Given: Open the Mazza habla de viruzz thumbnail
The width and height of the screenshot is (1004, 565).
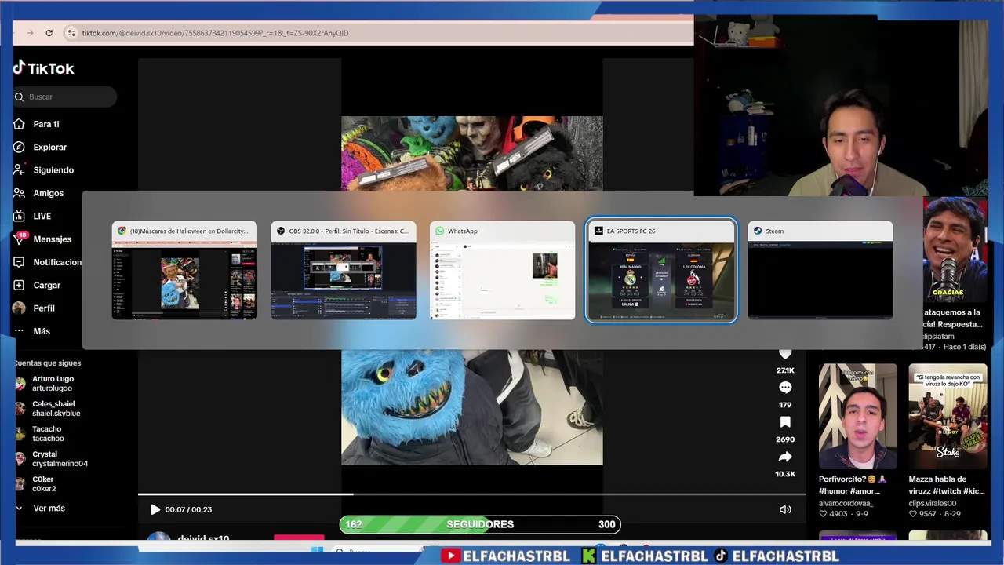Looking at the screenshot, I should pyautogui.click(x=948, y=416).
